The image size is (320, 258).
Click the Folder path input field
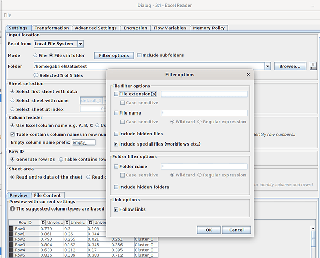coord(149,66)
